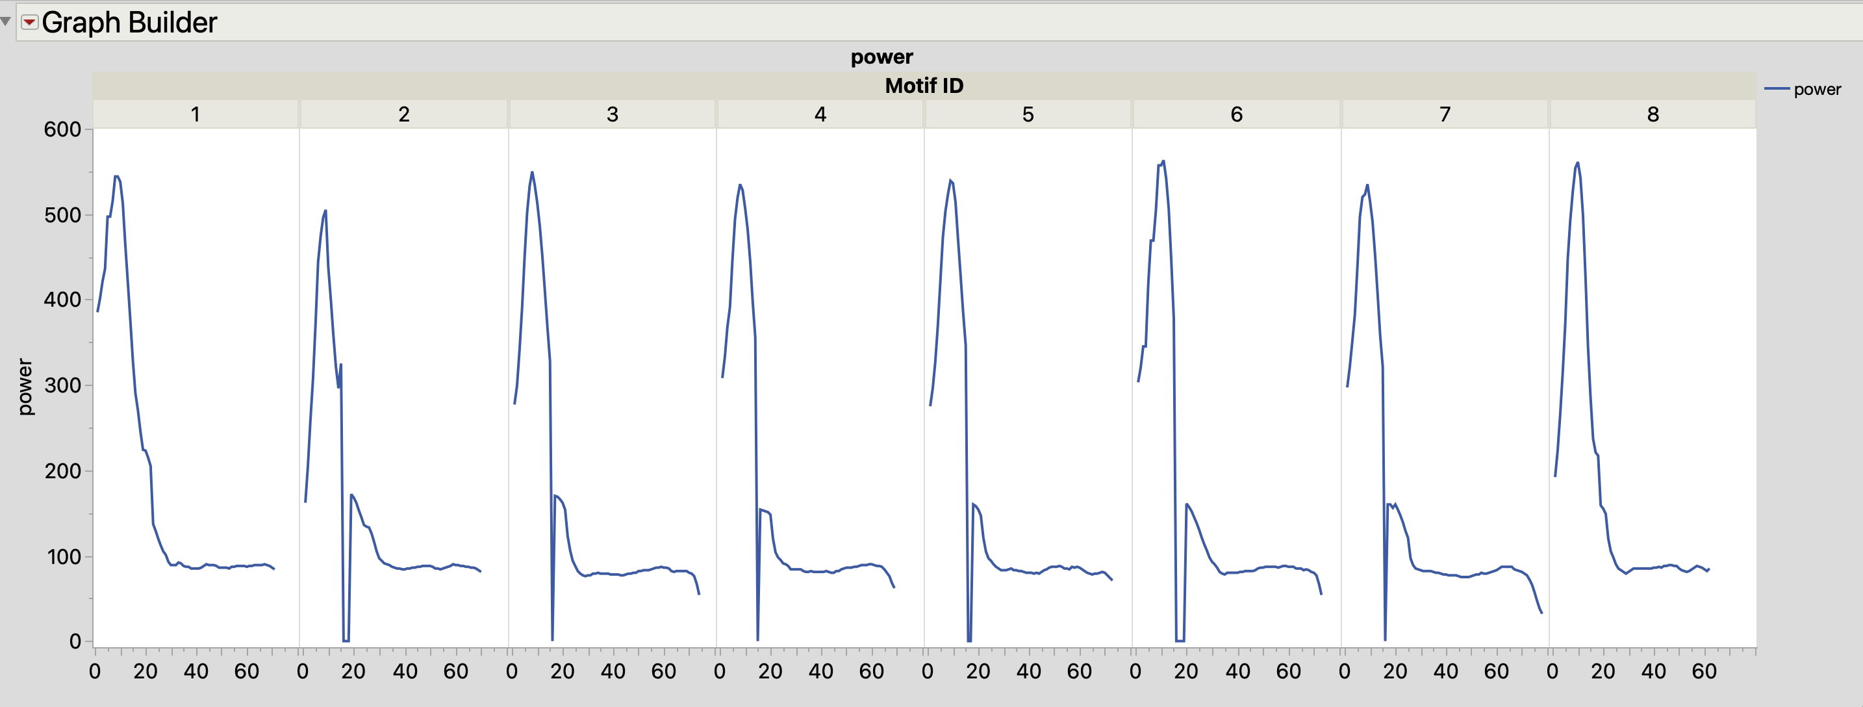Click the power graph title text

[881, 57]
